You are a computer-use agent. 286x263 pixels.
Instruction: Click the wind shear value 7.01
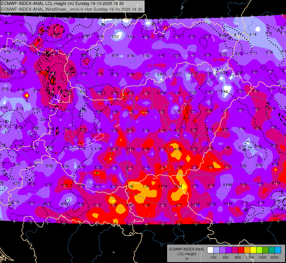(254, 53)
